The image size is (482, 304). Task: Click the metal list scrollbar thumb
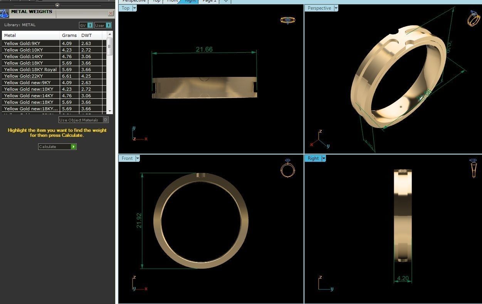pyautogui.click(x=110, y=46)
